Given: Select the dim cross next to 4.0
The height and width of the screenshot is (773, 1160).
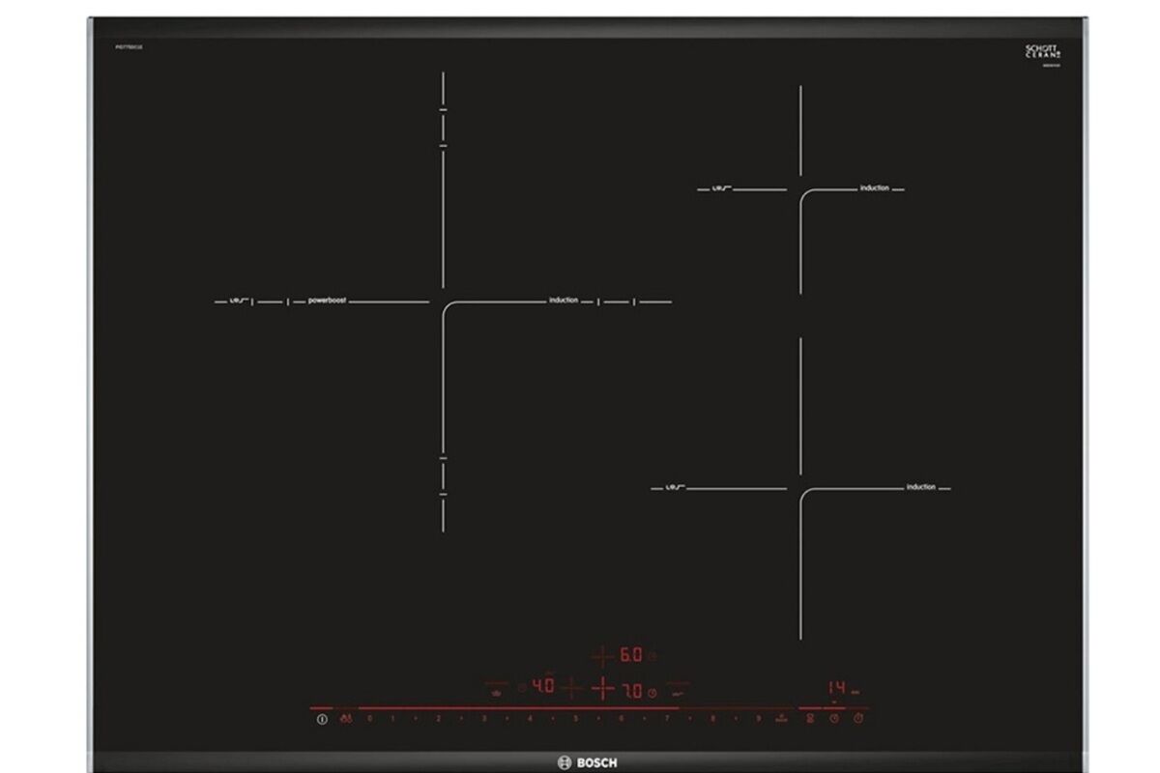Looking at the screenshot, I should pos(571,689).
